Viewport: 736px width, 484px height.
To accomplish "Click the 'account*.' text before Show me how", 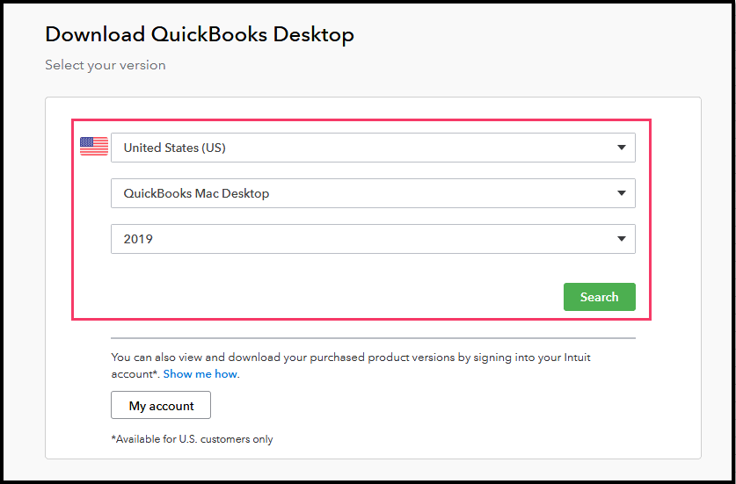I will pyautogui.click(x=135, y=373).
